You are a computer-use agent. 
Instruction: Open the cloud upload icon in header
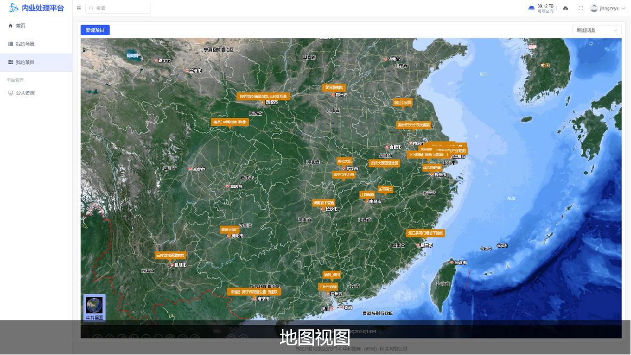coord(565,8)
